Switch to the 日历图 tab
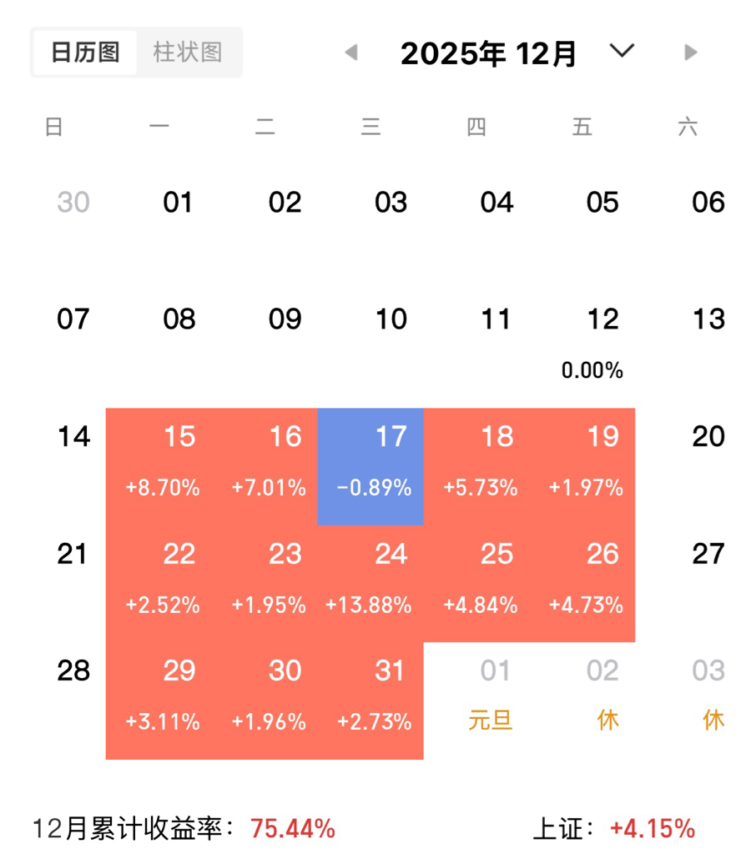 point(85,53)
